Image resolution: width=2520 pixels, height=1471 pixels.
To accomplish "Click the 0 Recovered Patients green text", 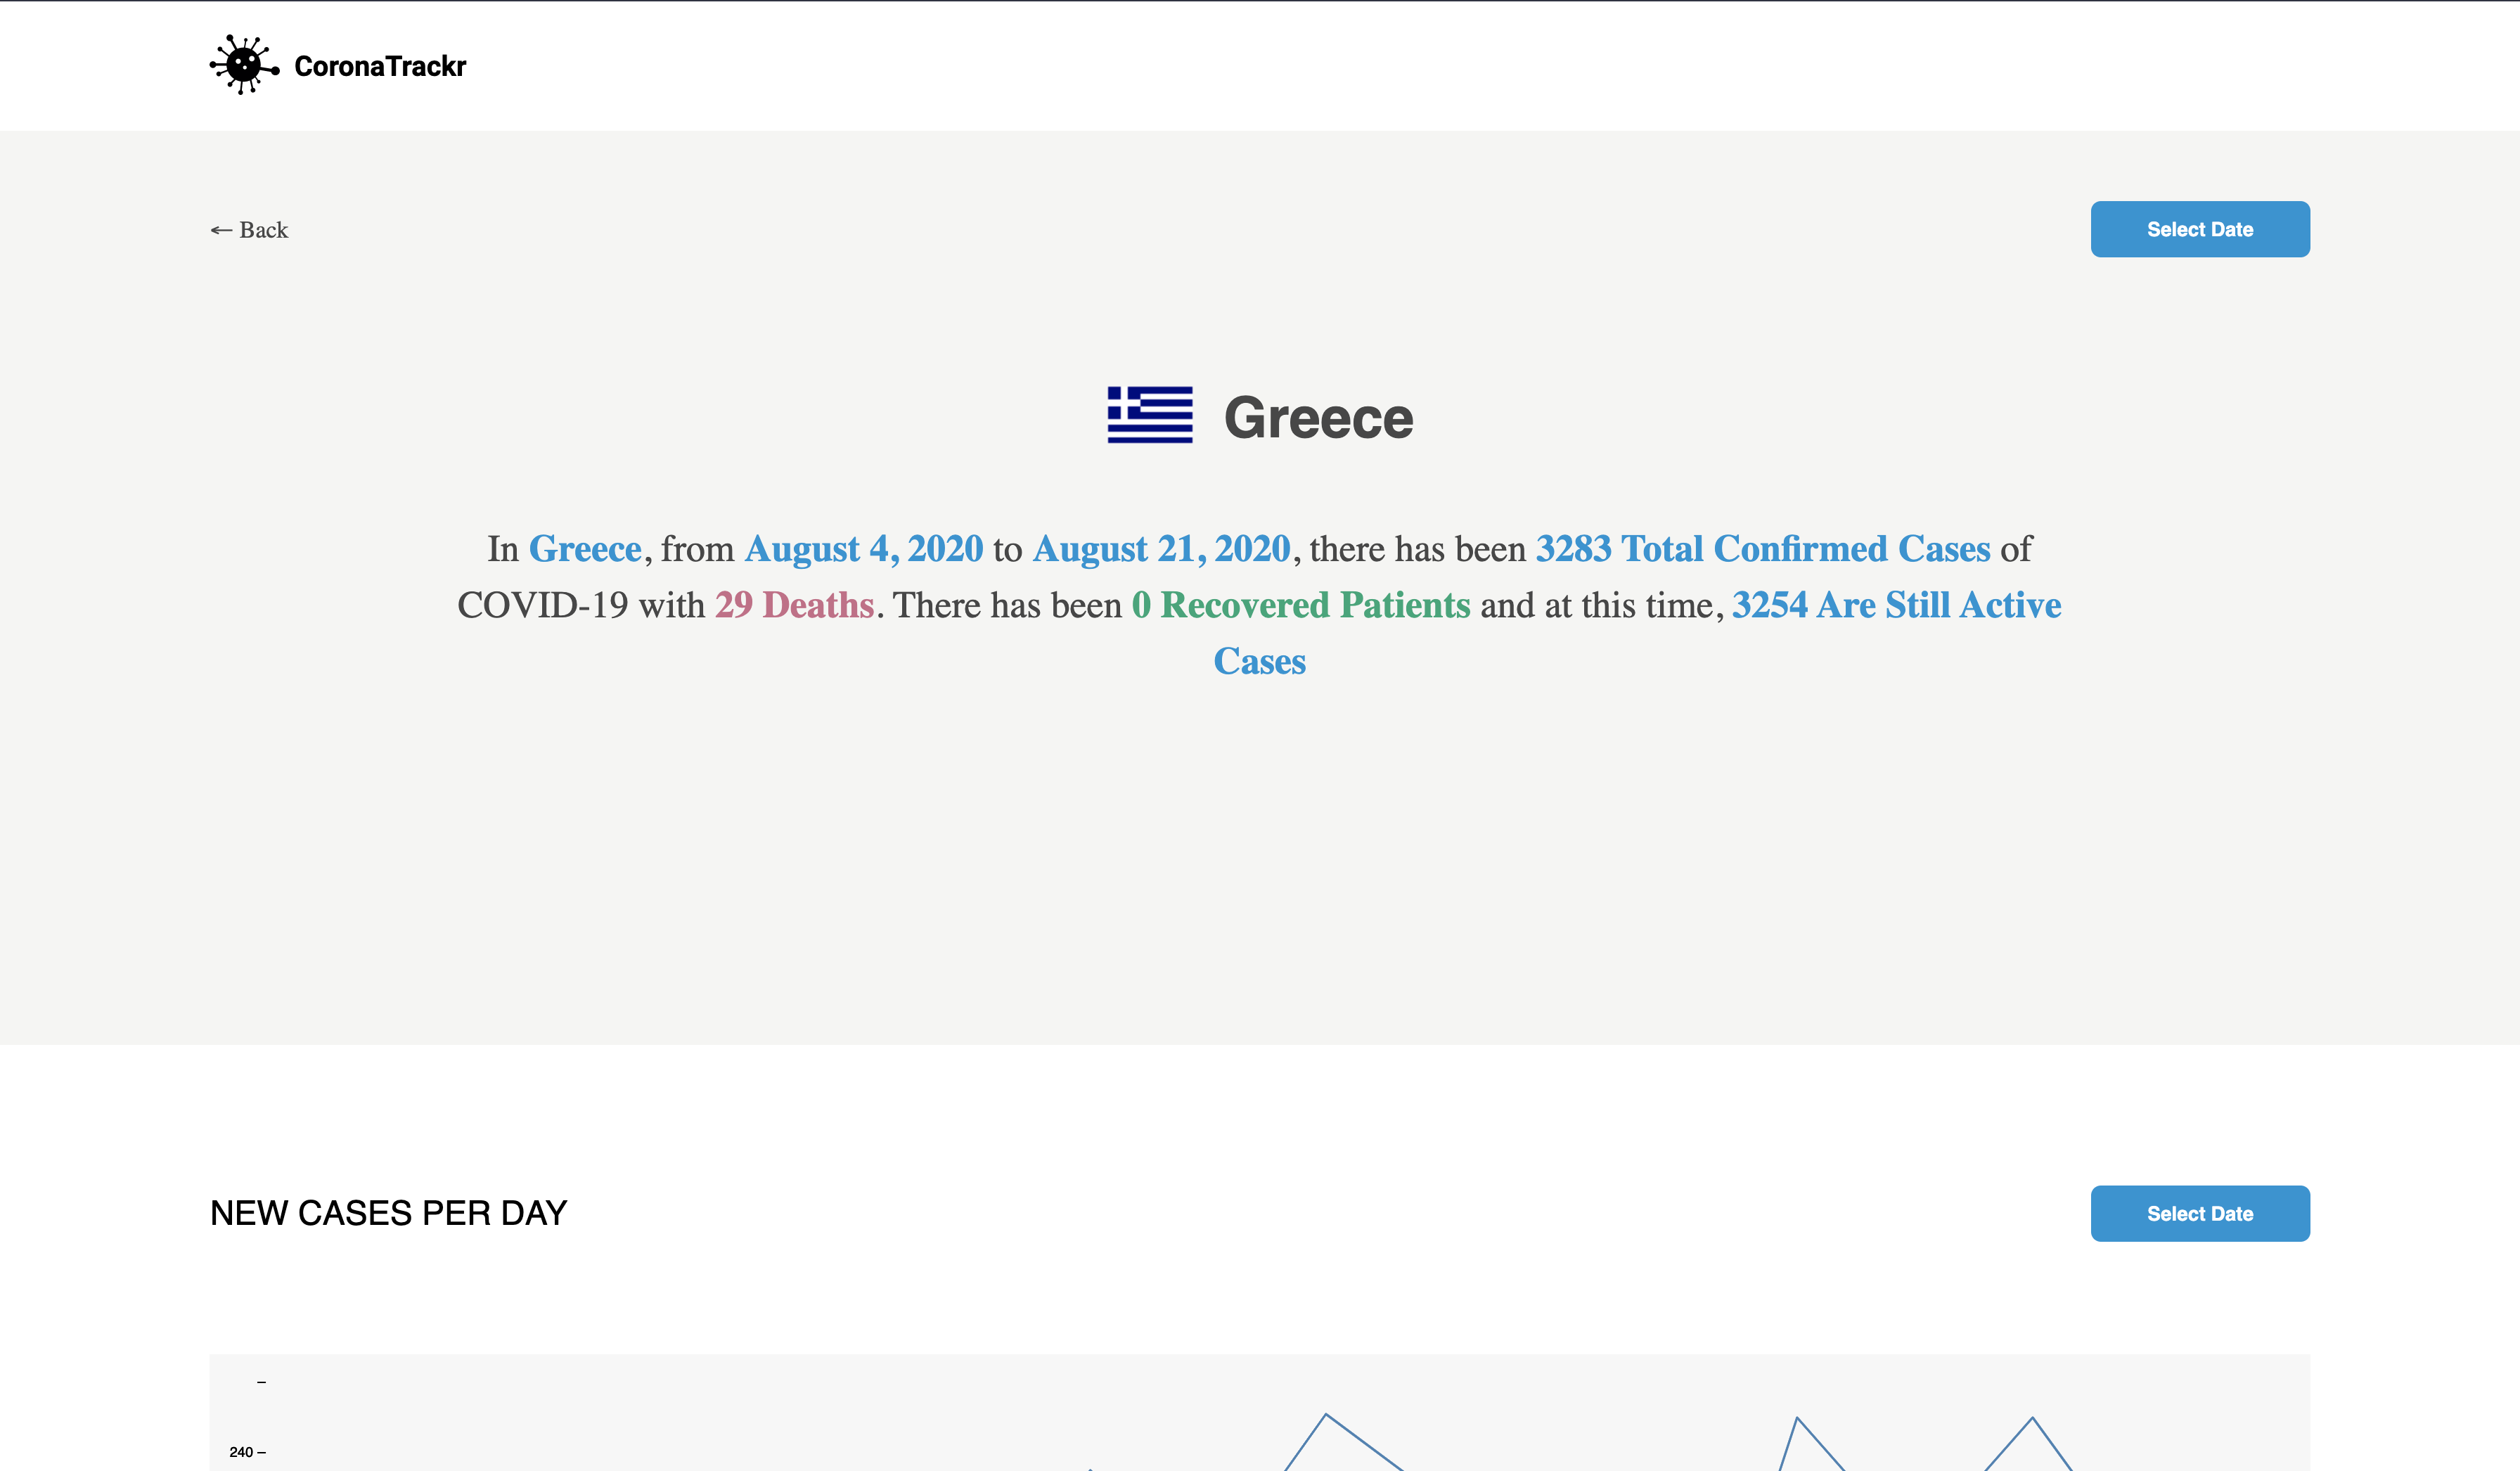I will coord(1300,605).
